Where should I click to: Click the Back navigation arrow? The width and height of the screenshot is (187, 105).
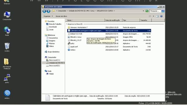pyautogui.click(x=44, y=11)
